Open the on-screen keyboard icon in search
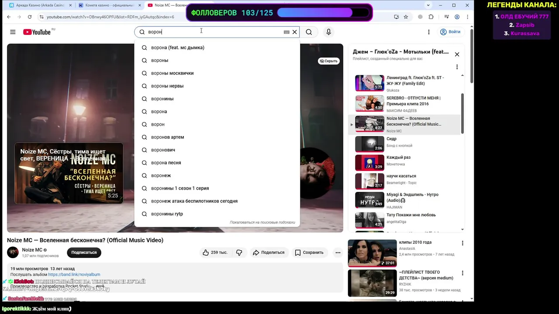Viewport: 559px width, 314px height. pos(286,32)
